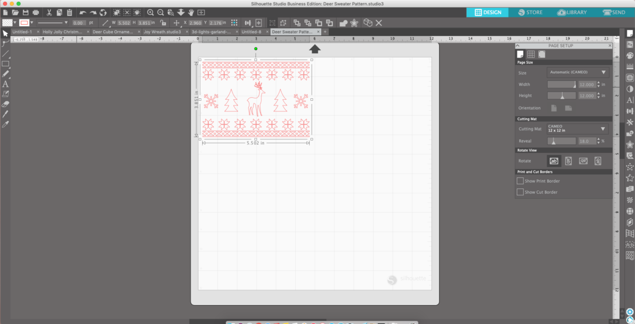Switch to the Deer Cube Ornament tab

click(x=113, y=32)
